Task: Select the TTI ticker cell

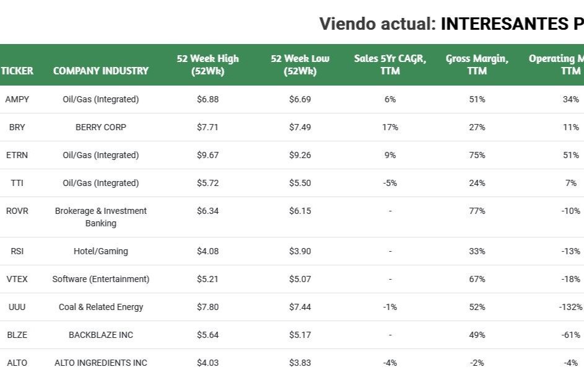Action: (x=17, y=183)
